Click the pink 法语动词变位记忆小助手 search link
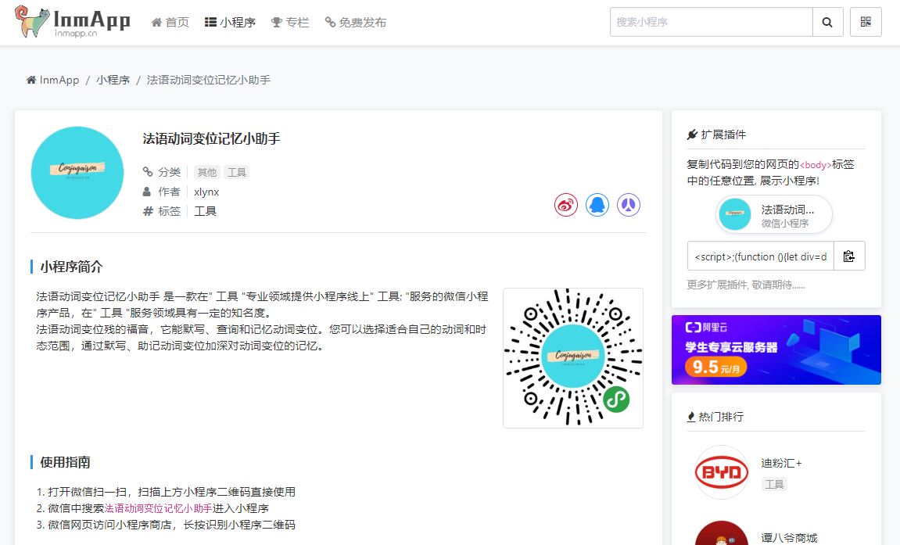The height and width of the screenshot is (545, 900). point(170,508)
